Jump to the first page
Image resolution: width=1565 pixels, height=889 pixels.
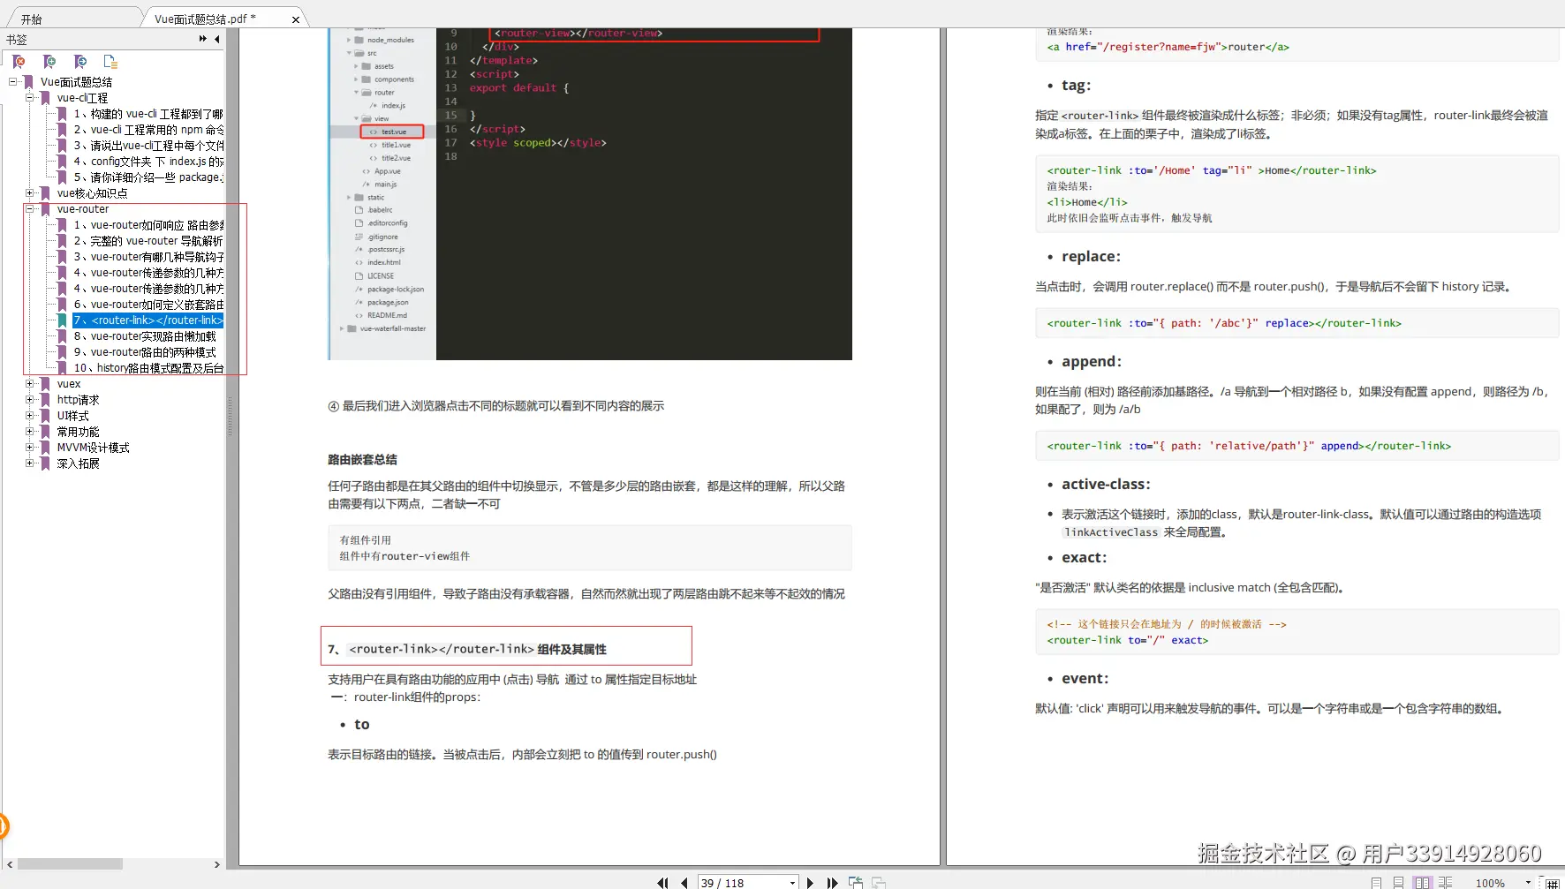(x=662, y=883)
